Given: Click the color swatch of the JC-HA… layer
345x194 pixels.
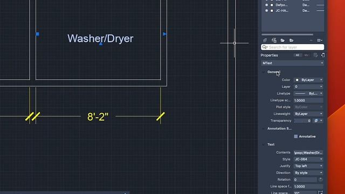Looking at the screenshot, I should click(272, 11).
